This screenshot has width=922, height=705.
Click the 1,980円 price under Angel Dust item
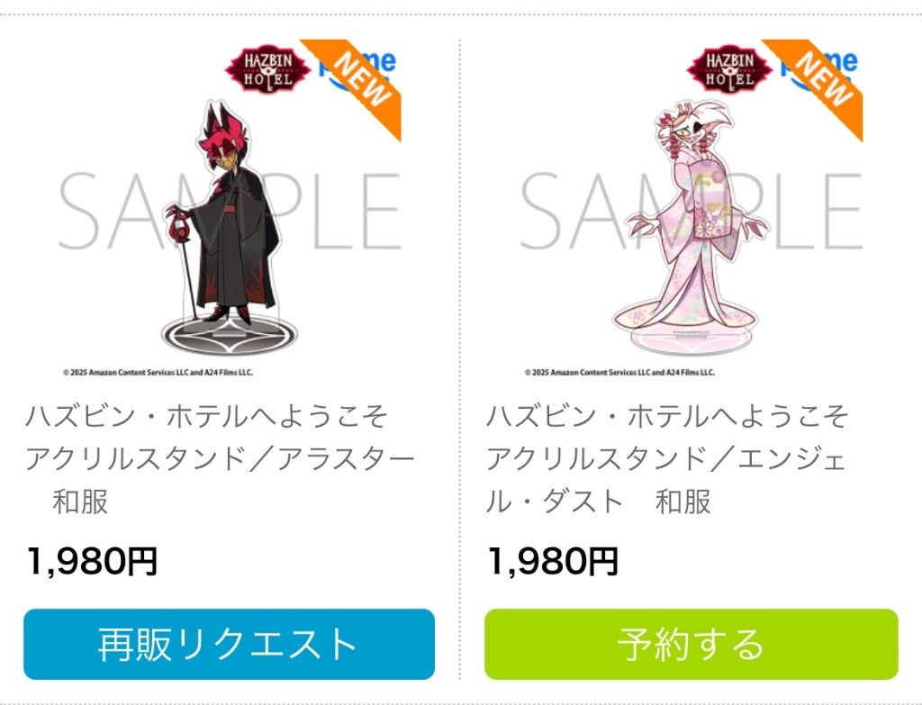point(553,561)
